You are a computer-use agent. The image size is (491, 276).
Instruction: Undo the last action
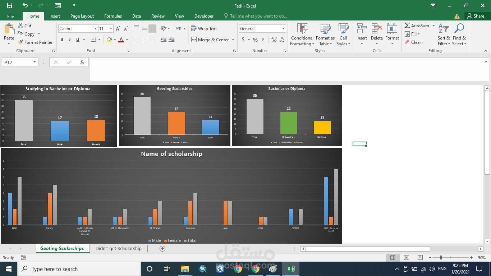coord(25,5)
